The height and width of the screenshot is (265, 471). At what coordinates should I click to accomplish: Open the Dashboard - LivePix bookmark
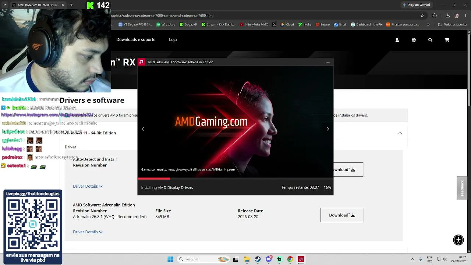366,25
